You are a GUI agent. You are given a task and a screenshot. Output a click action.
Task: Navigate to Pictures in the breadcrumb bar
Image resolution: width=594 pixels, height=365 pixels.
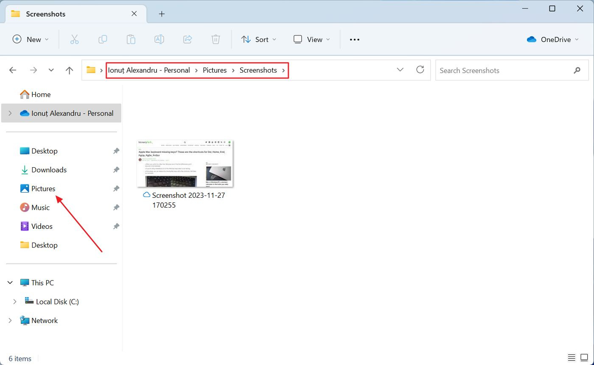click(215, 70)
